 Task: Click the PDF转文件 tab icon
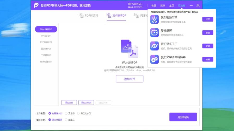[81, 15]
